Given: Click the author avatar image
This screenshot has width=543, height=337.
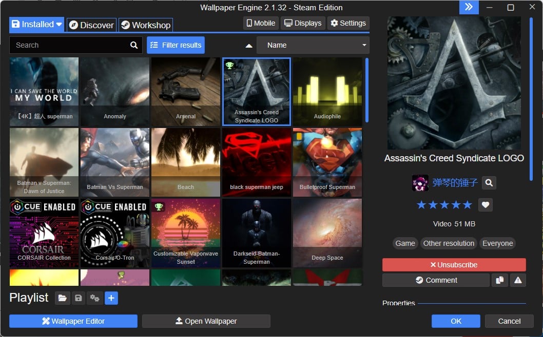Looking at the screenshot, I should (x=420, y=183).
